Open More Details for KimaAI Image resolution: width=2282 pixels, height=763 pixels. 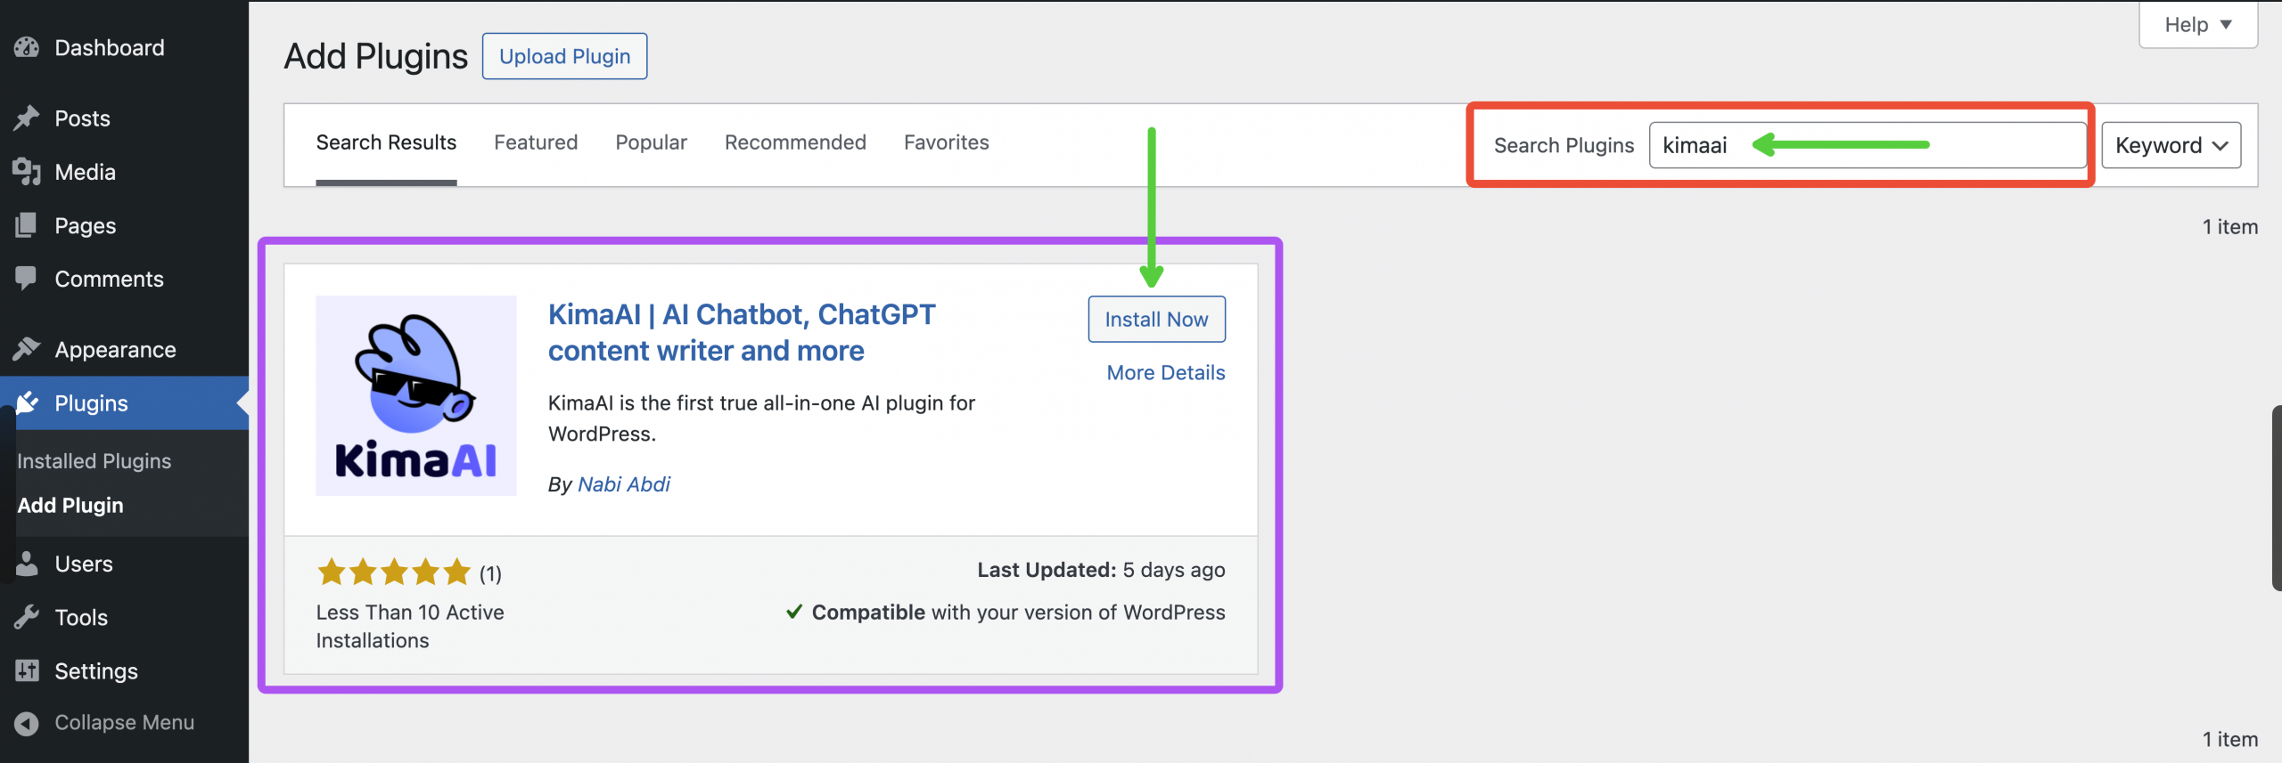pyautogui.click(x=1165, y=373)
